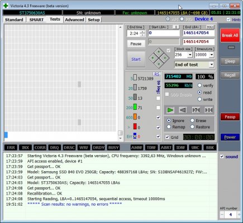Click the Start LBA input field

(164, 33)
